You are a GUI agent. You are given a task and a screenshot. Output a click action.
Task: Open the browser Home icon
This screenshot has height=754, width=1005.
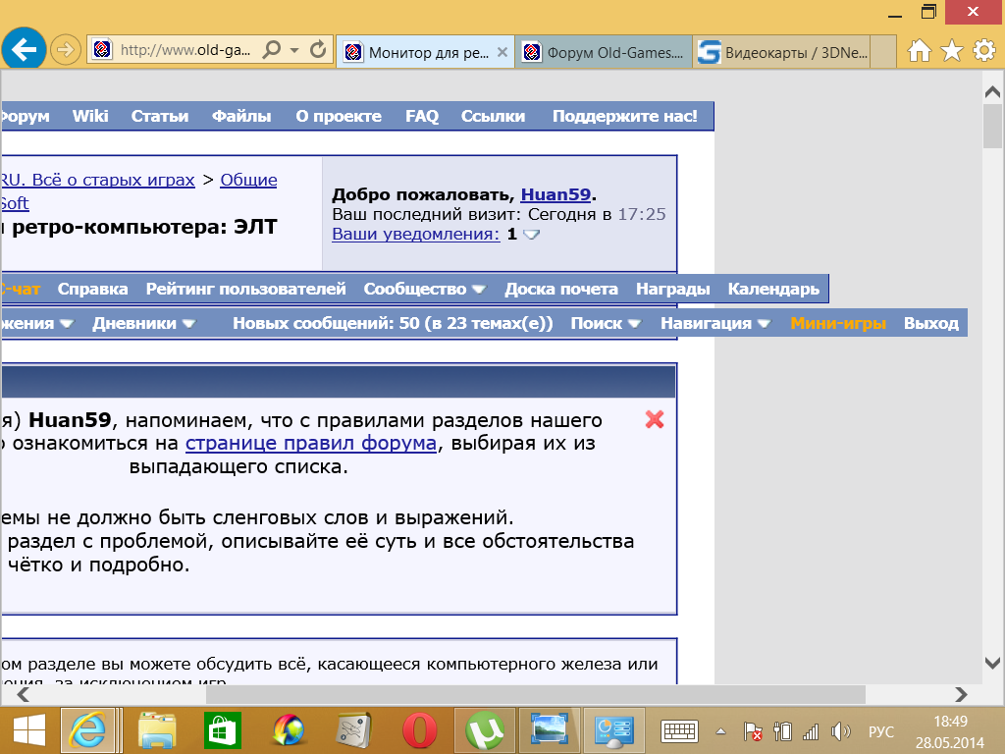(x=919, y=50)
